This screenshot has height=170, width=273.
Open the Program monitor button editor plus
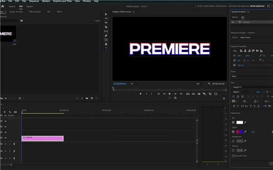pyautogui.click(x=224, y=98)
